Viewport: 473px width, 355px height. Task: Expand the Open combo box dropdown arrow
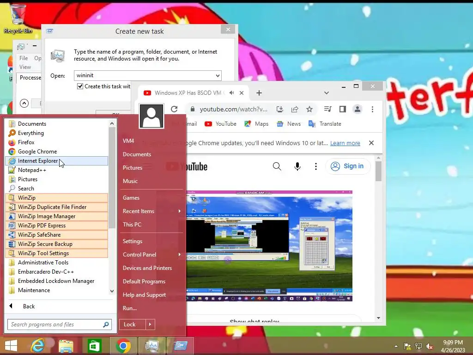click(218, 75)
